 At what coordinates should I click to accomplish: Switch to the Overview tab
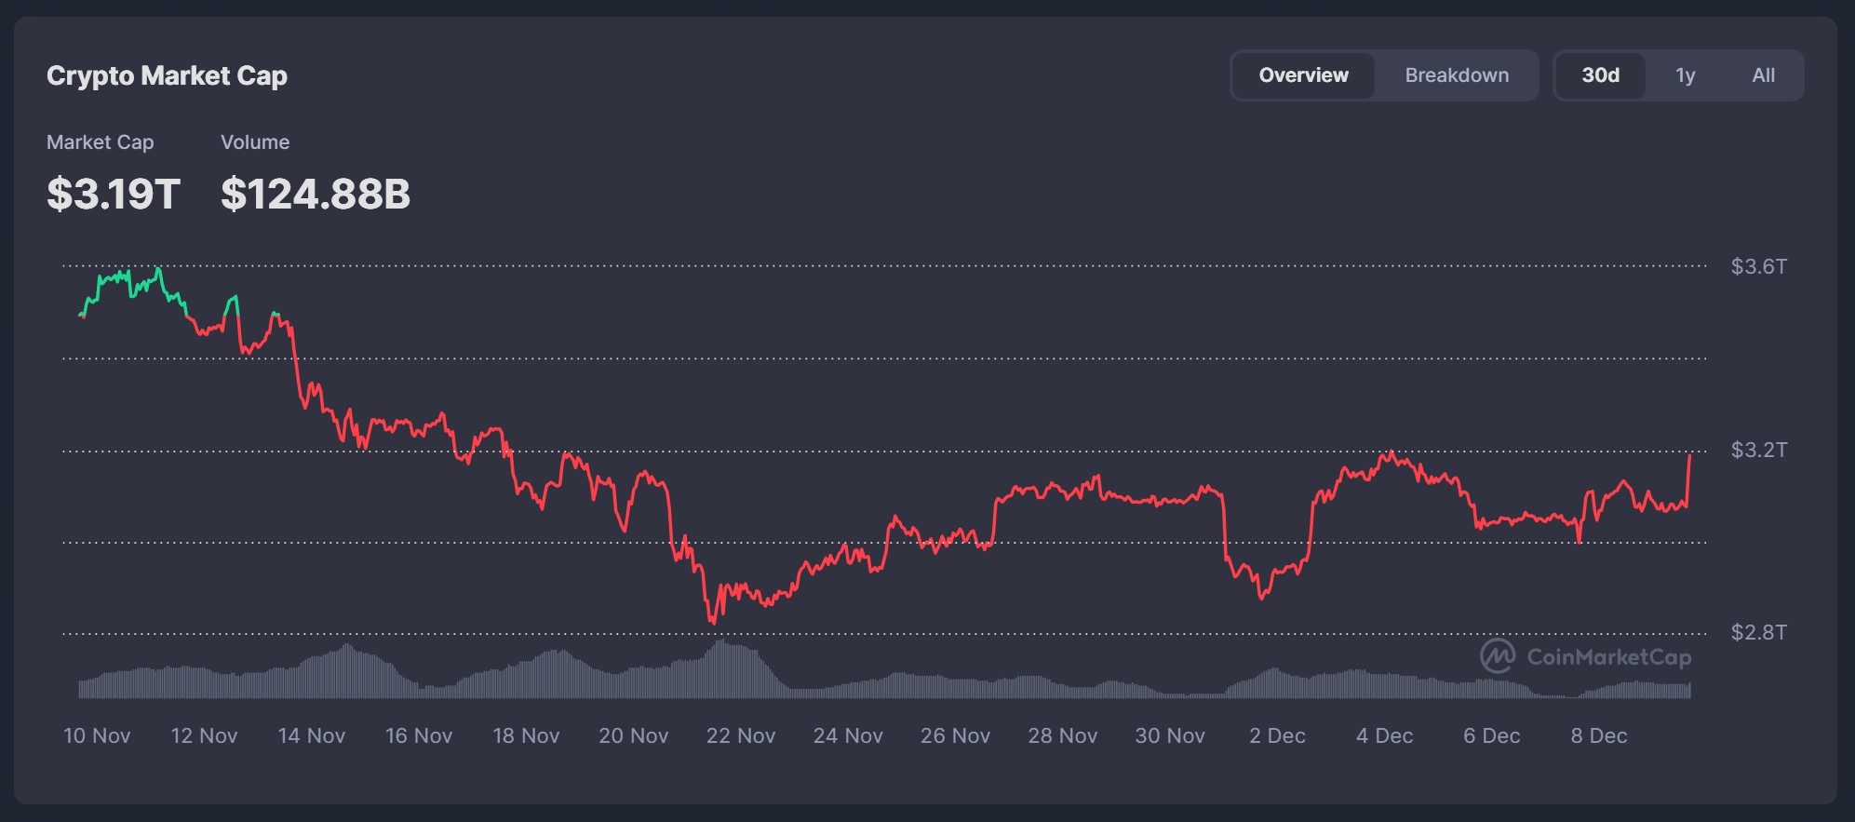[1303, 75]
